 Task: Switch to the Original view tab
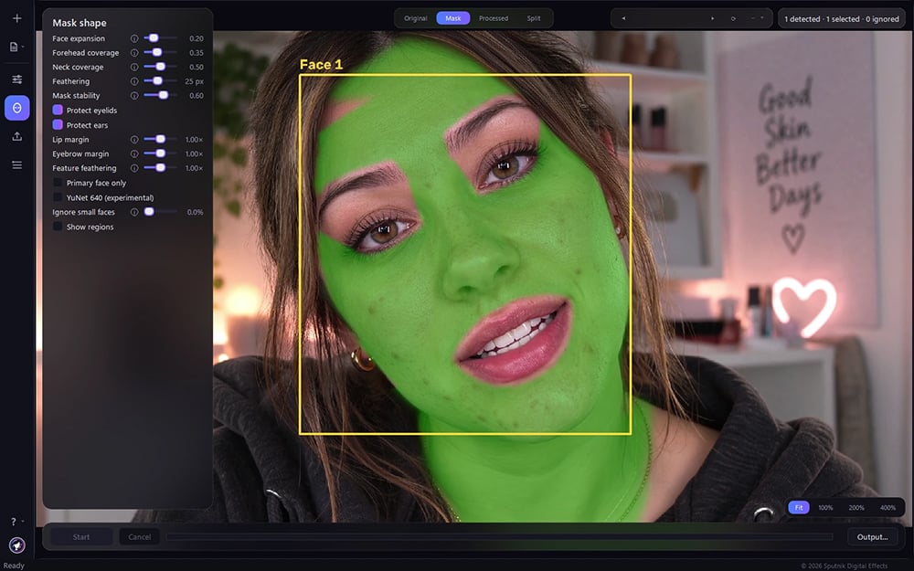416,18
